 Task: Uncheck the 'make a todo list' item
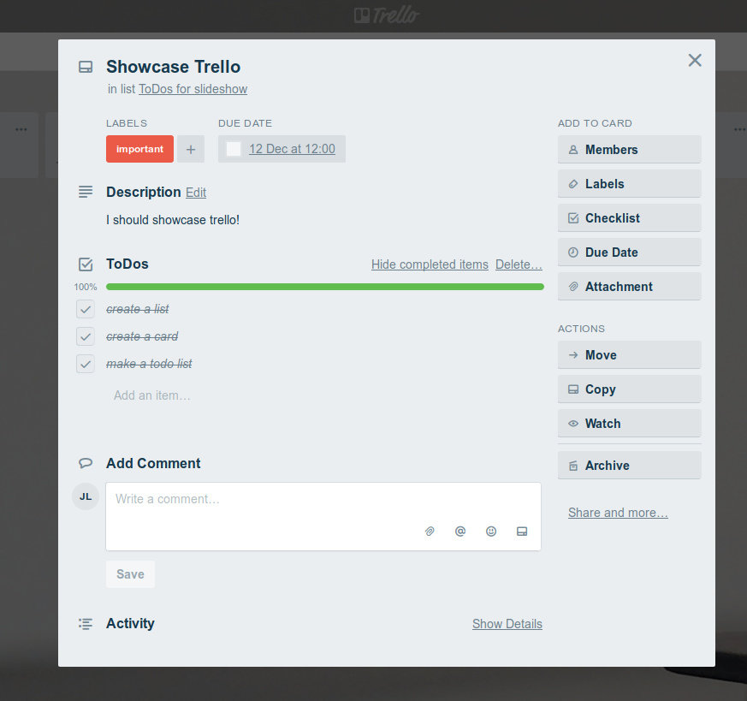[x=86, y=364]
